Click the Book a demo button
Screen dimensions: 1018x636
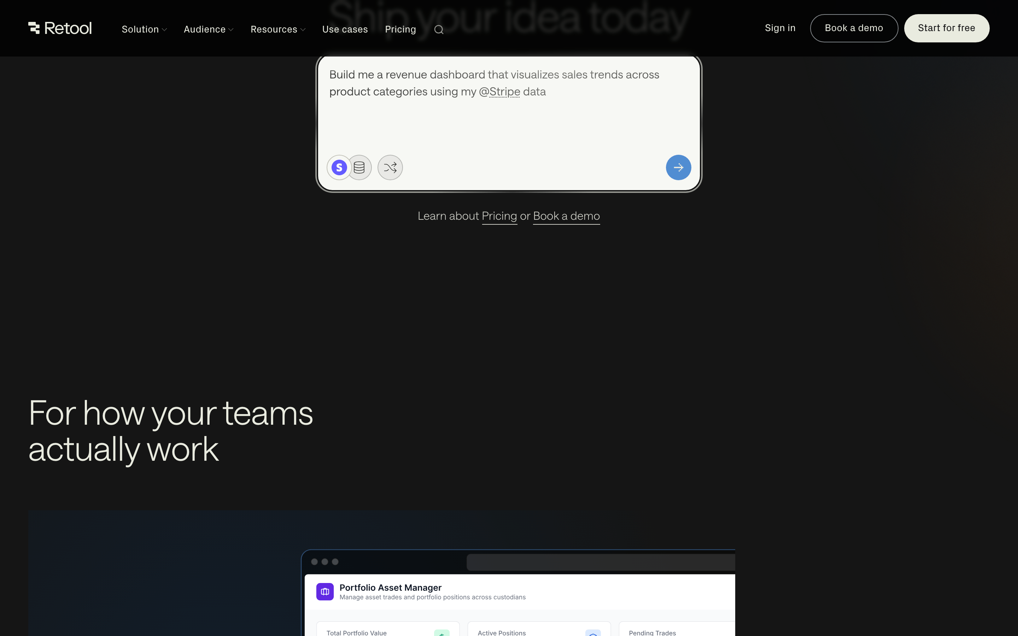click(x=854, y=28)
